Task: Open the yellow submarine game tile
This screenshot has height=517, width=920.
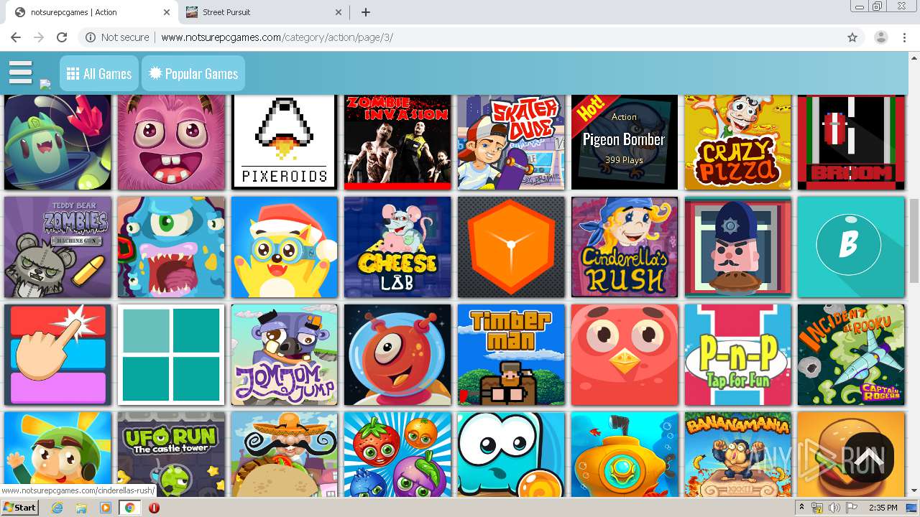Action: pyautogui.click(x=625, y=454)
